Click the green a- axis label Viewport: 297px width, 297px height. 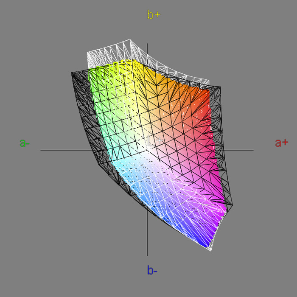point(25,143)
